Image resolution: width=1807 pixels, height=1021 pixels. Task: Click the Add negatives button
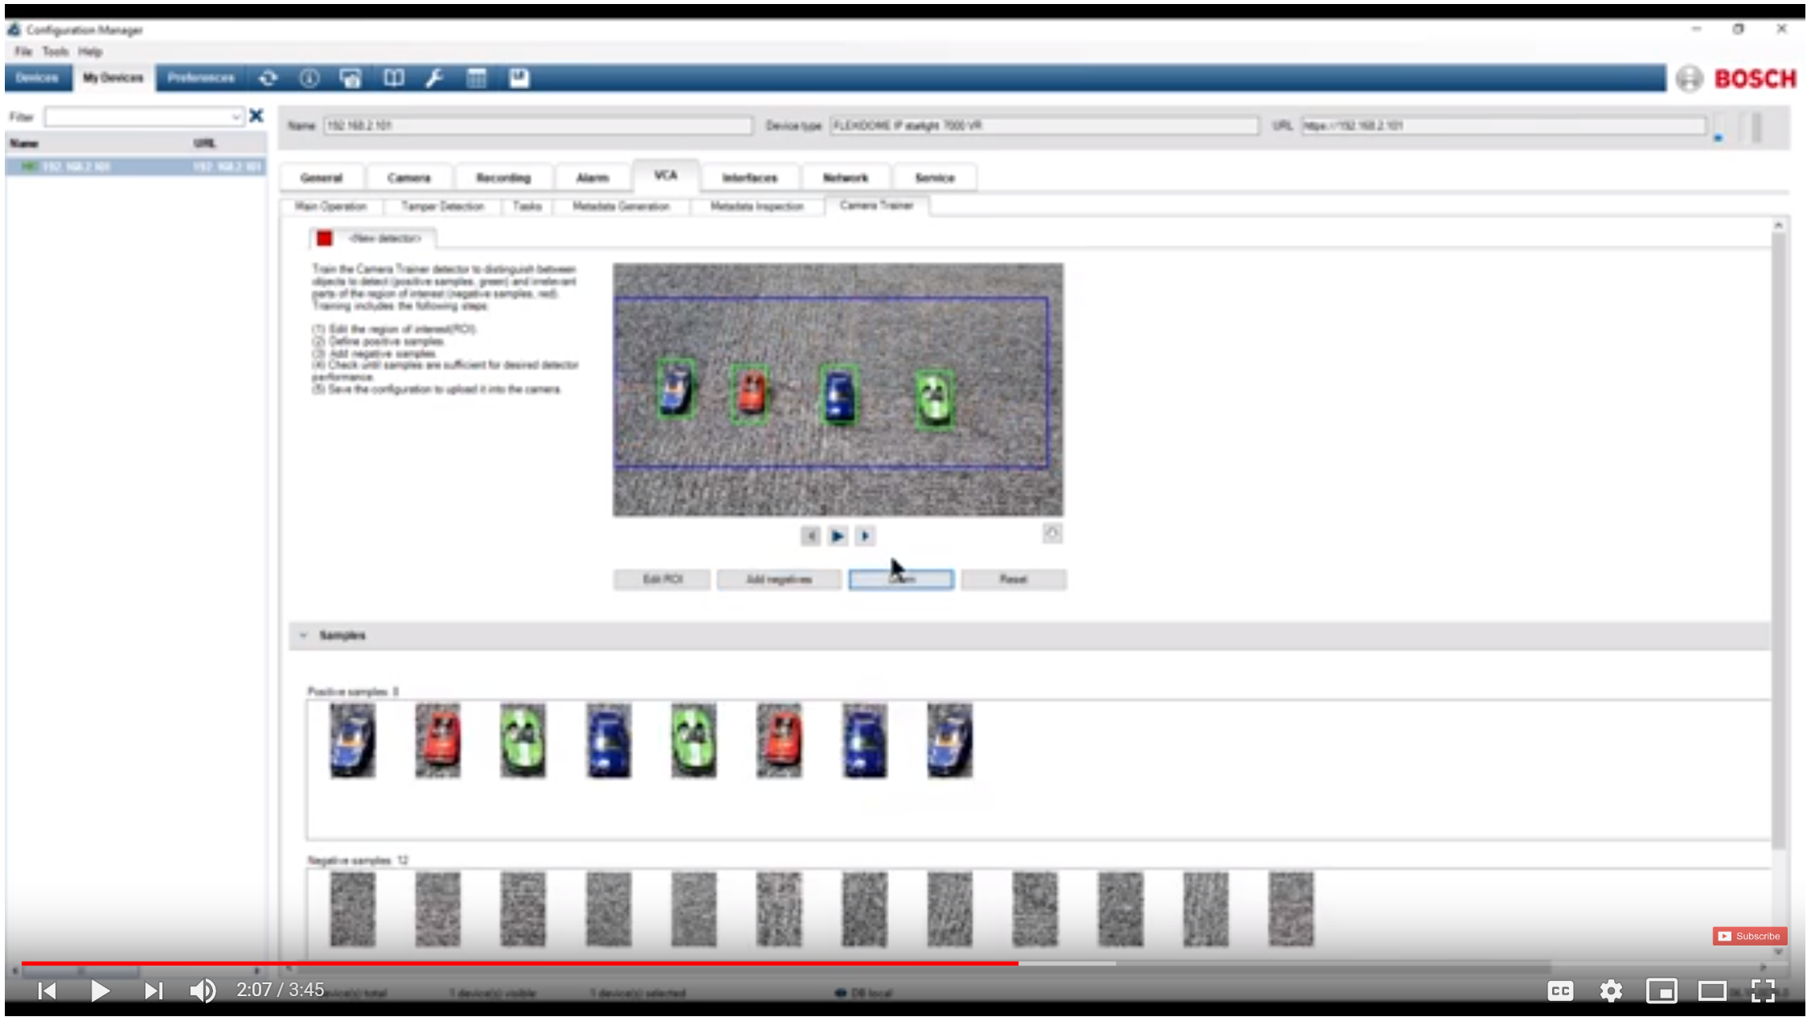(778, 579)
